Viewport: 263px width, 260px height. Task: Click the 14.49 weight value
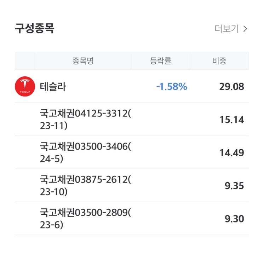(x=231, y=153)
